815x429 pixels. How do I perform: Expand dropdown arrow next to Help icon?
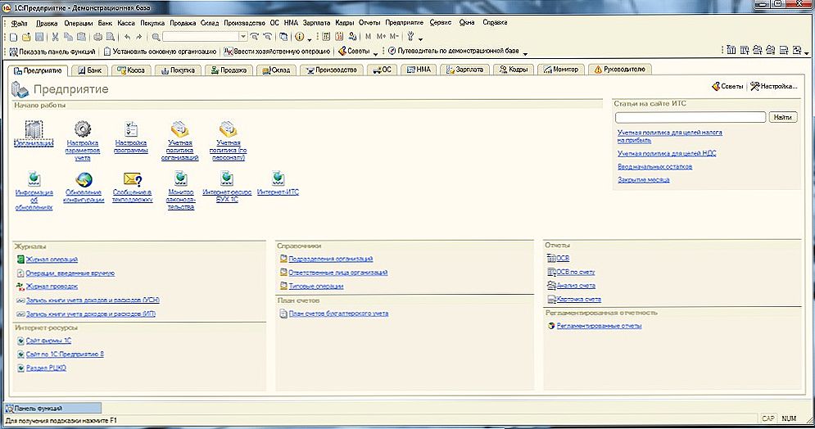(310, 38)
